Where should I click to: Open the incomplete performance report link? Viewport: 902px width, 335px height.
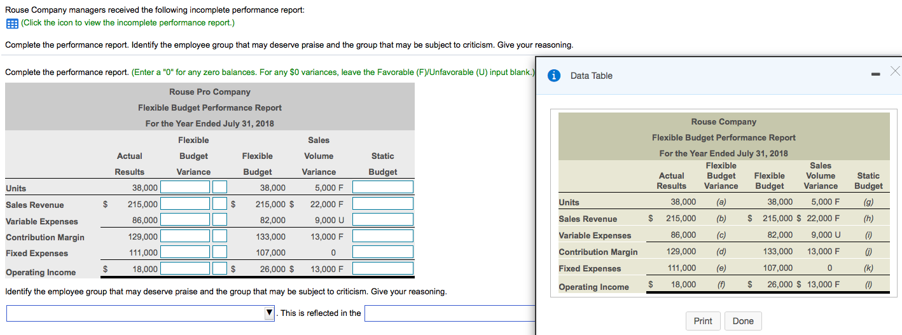click(x=127, y=23)
